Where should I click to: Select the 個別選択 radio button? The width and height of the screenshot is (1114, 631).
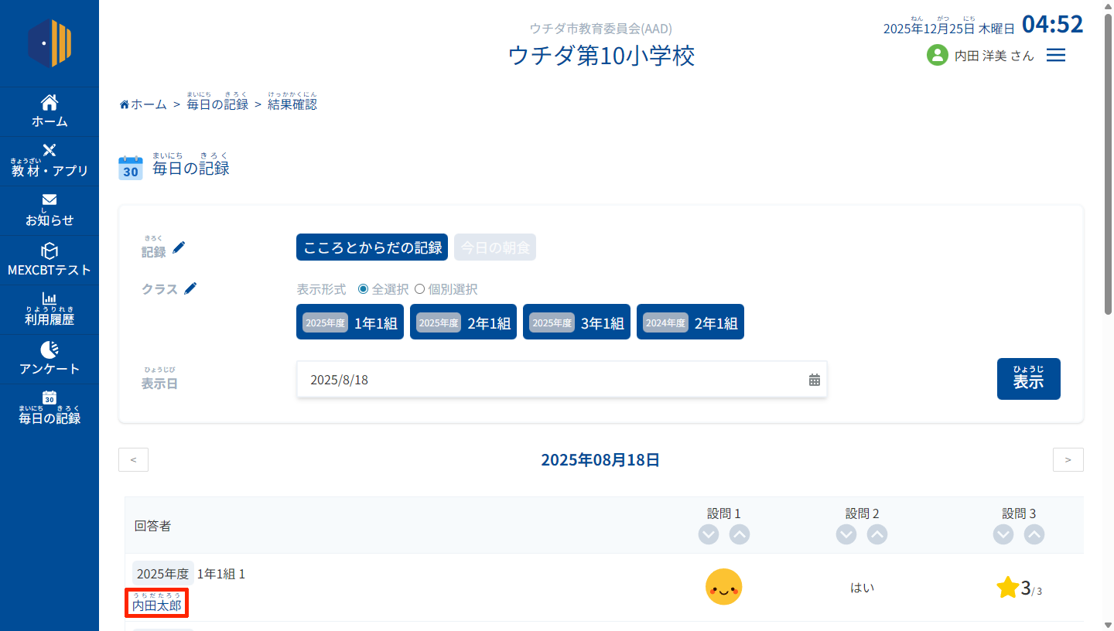420,289
